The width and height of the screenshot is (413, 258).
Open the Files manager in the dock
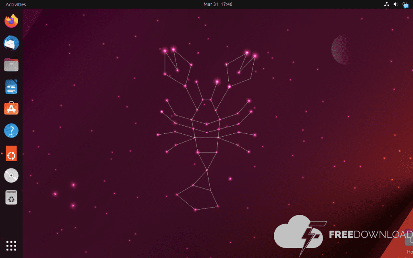(x=11, y=64)
